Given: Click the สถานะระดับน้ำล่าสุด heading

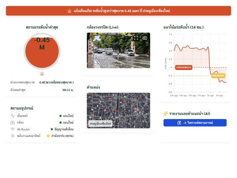Looking at the screenshot, I should (x=42, y=27).
